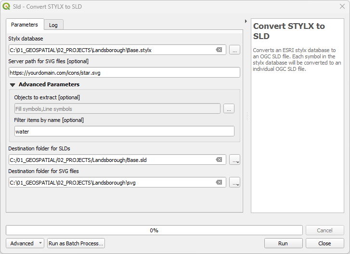The height and width of the screenshot is (254, 350).
Task: Browse for the Stylx database file
Action: point(234,50)
